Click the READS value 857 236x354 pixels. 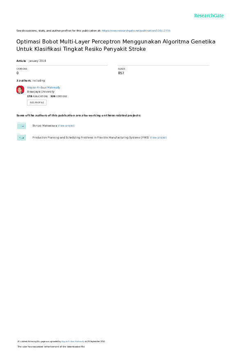pos(121,73)
